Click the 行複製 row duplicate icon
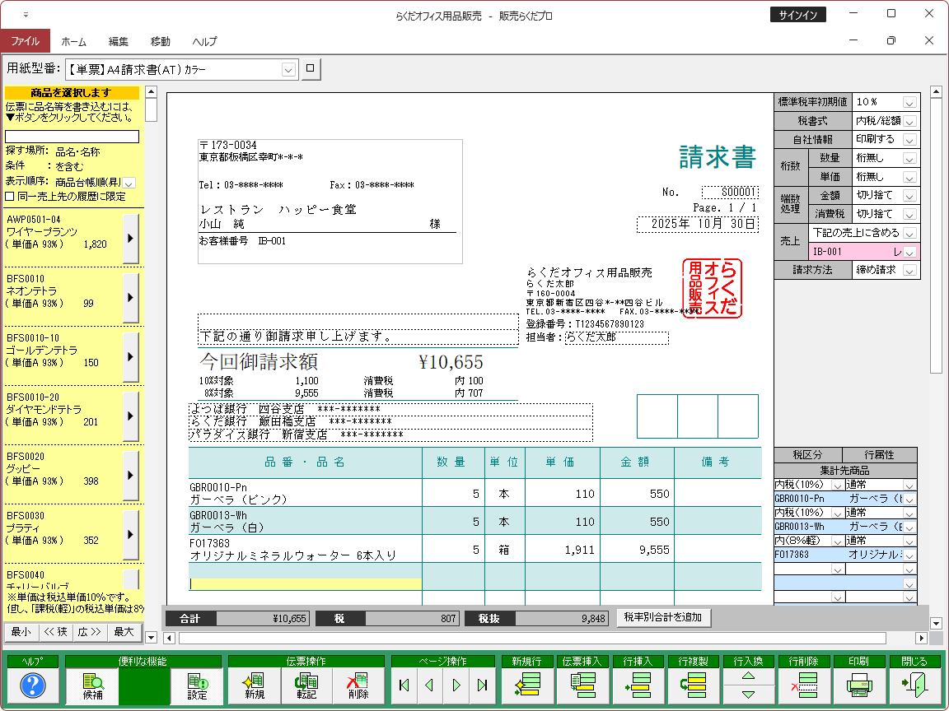This screenshot has width=949, height=711. tap(694, 685)
